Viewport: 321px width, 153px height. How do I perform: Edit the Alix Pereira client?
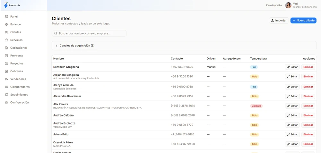tap(292, 106)
